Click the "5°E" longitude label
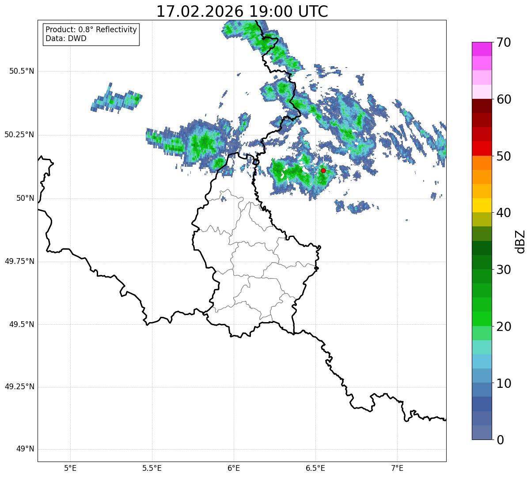The image size is (531, 477). click(70, 468)
